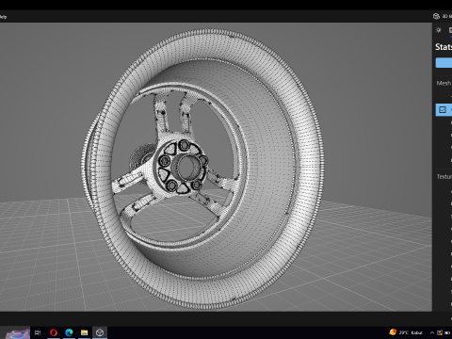The height and width of the screenshot is (339, 452).
Task: Select the "Mesh" section label
Action: tap(444, 83)
